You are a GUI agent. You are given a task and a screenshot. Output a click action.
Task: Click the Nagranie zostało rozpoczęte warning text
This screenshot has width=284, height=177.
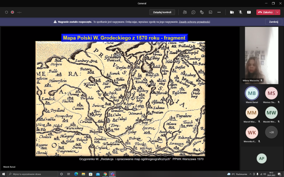[75, 22]
